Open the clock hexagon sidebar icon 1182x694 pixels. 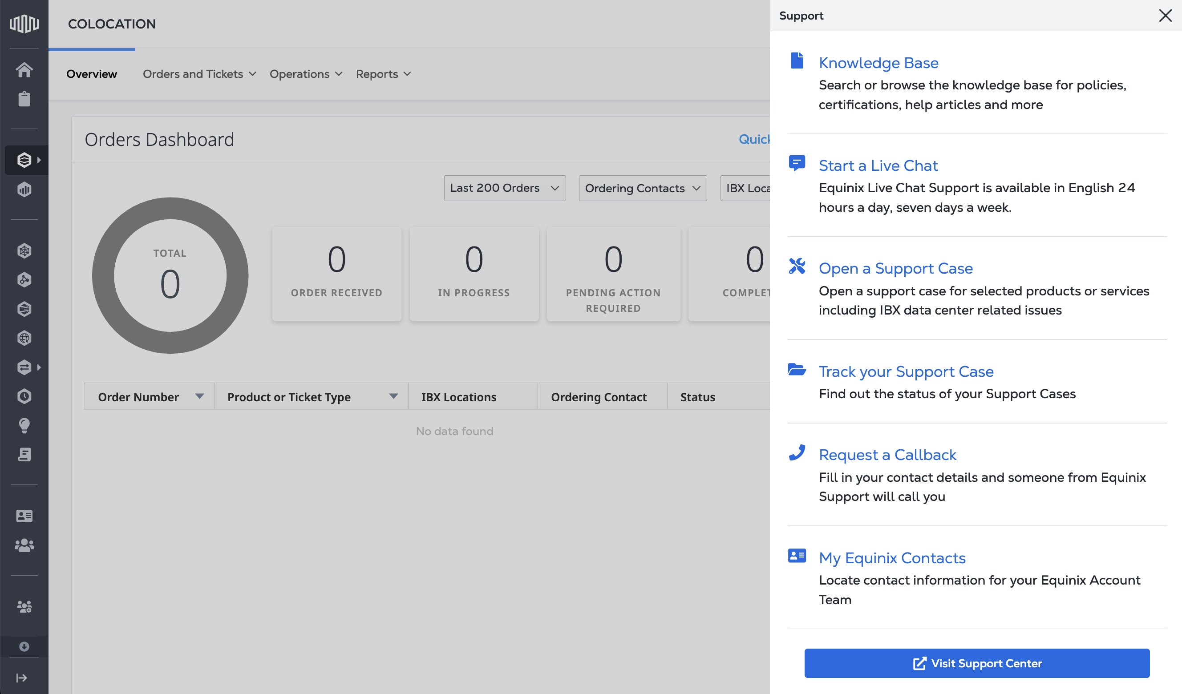24,396
